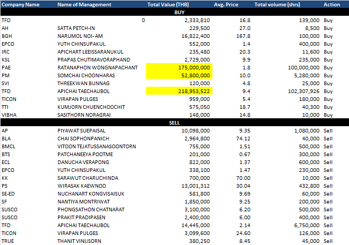Click SASITHORN NORAGRAI cell
349x245 pixels.
(x=84, y=115)
